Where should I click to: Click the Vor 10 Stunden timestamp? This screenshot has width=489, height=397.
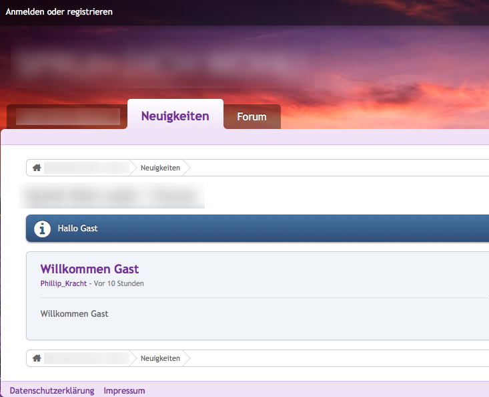[119, 283]
